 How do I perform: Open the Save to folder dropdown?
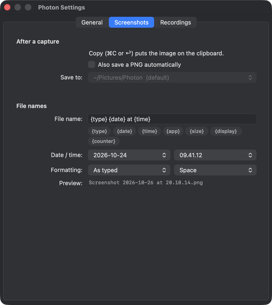tap(172, 78)
